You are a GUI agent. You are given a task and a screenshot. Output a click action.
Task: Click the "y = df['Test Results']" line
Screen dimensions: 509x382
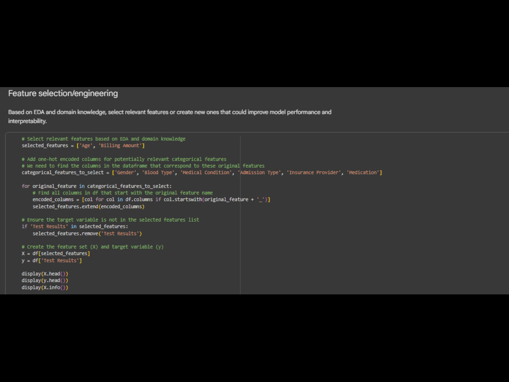pyautogui.click(x=51, y=260)
